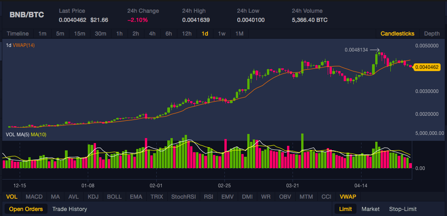This screenshot has height=216, width=447.
Task: Open the Trade History tab
Action: click(69, 209)
